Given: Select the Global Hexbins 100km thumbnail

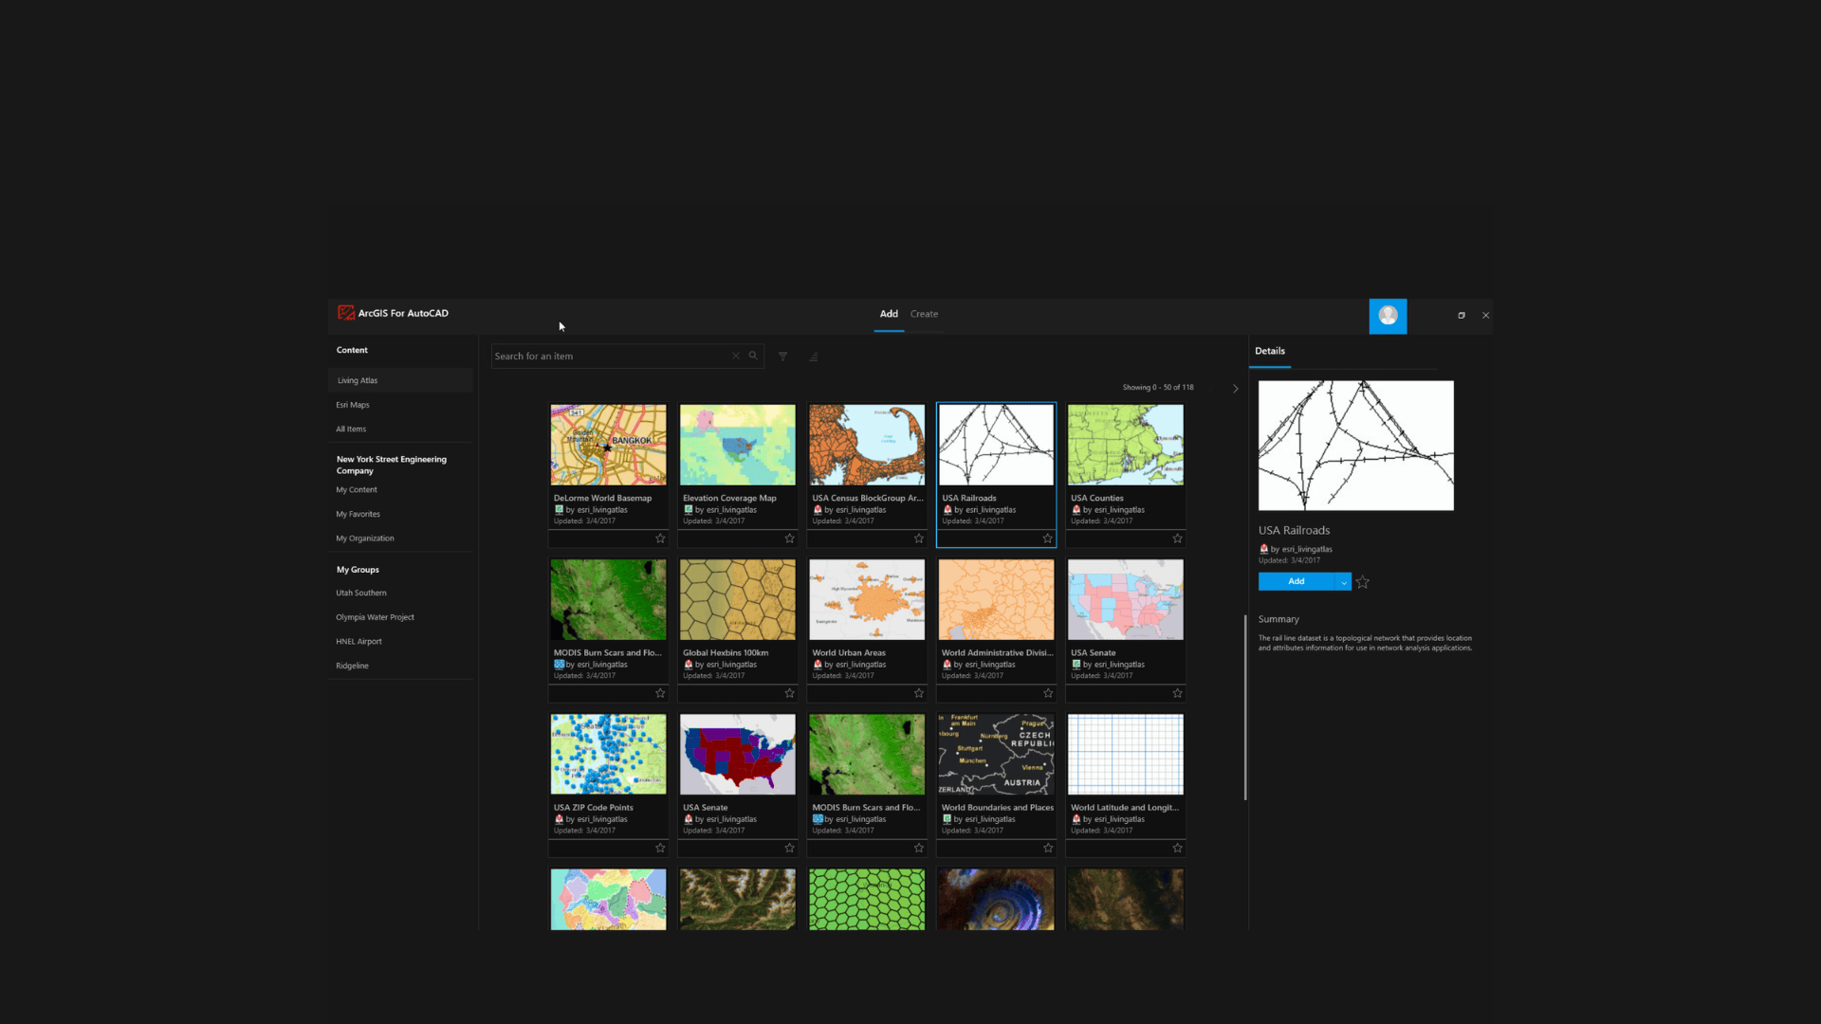Looking at the screenshot, I should (x=737, y=599).
